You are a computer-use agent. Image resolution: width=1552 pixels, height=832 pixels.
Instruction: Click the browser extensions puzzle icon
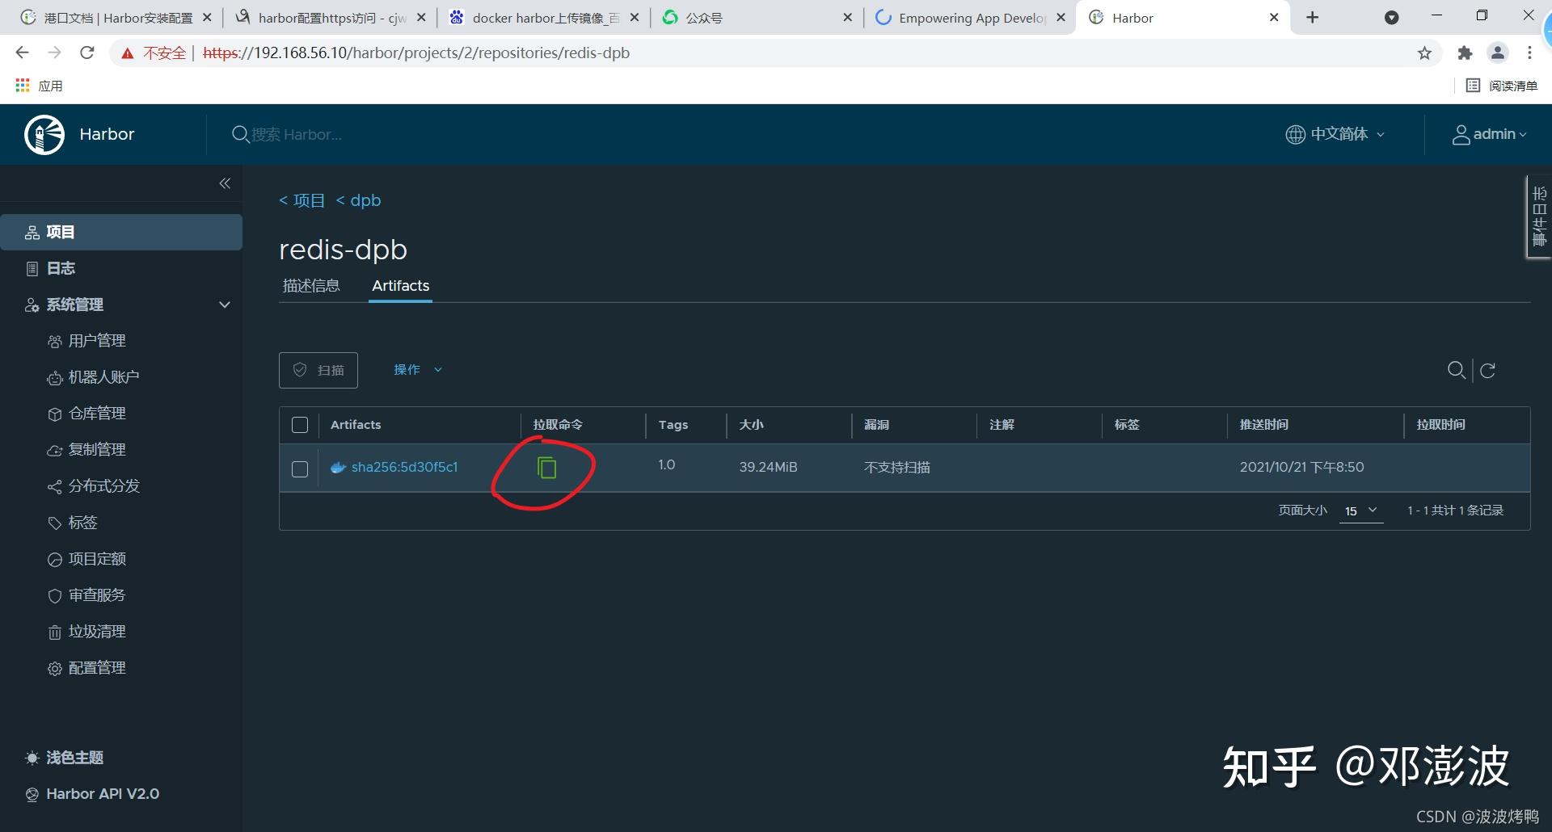click(1465, 53)
